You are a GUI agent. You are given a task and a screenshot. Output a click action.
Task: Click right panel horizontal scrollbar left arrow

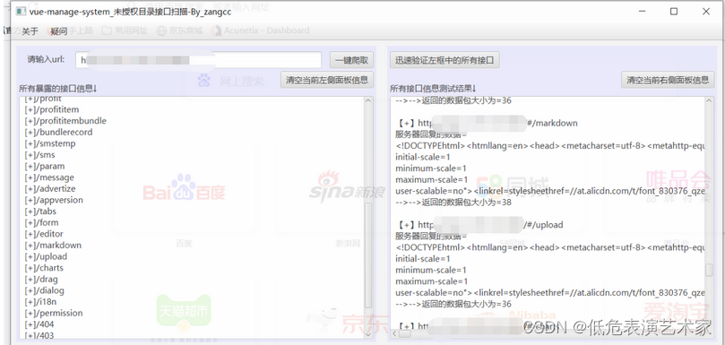(395, 333)
